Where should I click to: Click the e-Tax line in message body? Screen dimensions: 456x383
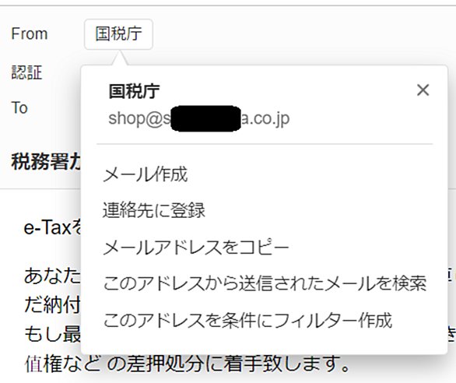(52, 227)
